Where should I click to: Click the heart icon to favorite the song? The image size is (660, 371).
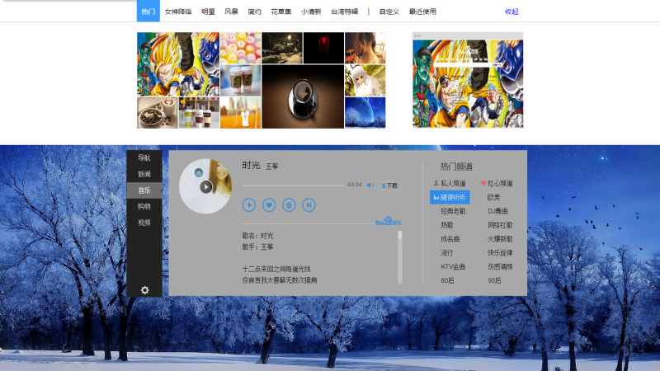(269, 204)
